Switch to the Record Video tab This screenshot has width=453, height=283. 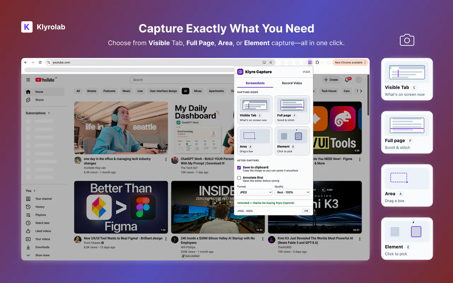(292, 83)
